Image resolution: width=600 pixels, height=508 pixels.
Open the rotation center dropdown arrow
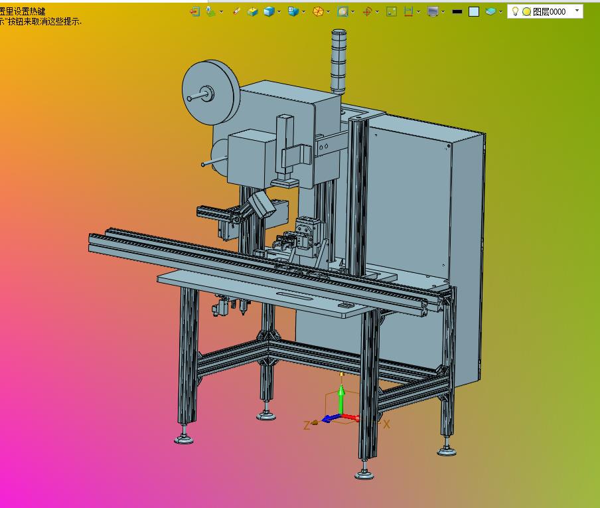377,12
